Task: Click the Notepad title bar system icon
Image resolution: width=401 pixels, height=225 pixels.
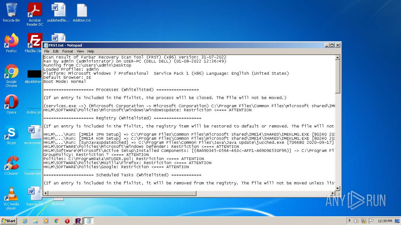Action: pyautogui.click(x=46, y=45)
